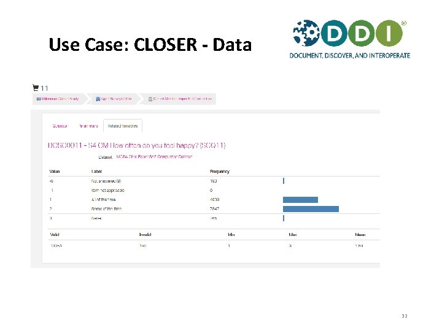Click the Label column header
442x331 pixels.
(96, 171)
